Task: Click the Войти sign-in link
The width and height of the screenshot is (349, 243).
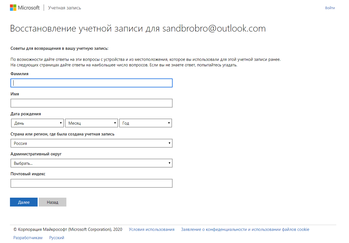Action: [330, 8]
